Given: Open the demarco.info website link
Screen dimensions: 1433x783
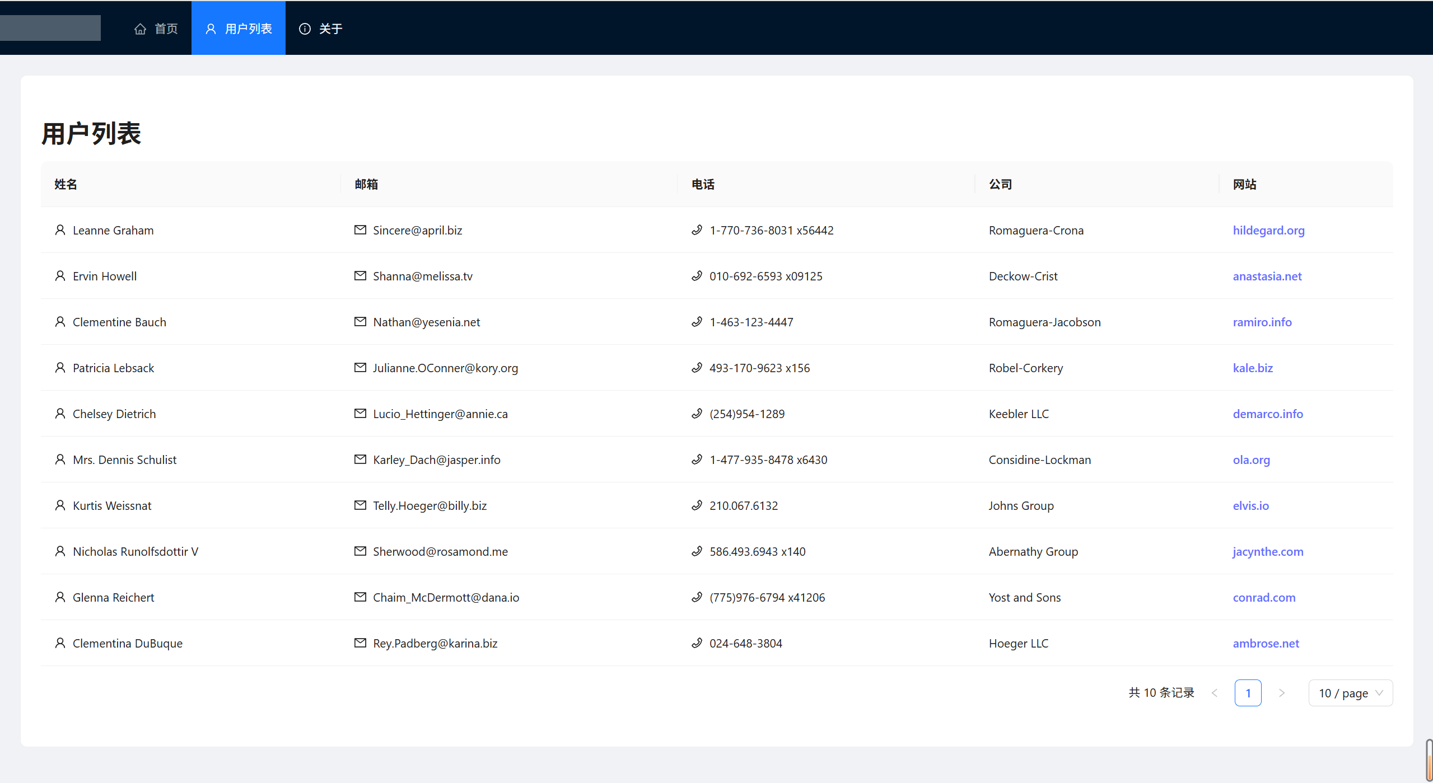Looking at the screenshot, I should click(1268, 414).
